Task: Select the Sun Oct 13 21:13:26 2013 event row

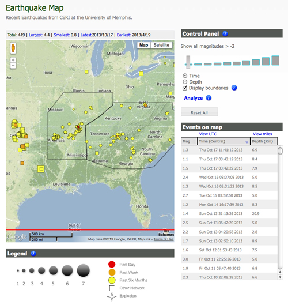Action: (229, 213)
